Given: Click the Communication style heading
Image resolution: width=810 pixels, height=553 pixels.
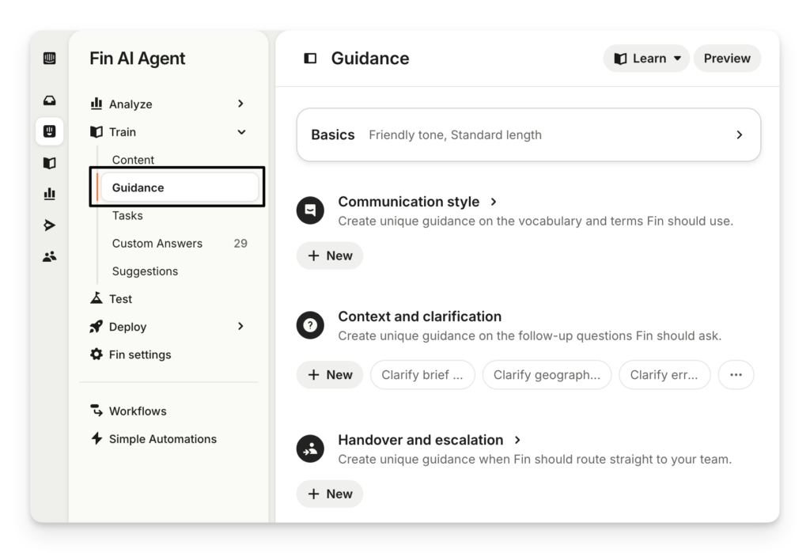Looking at the screenshot, I should pos(409,202).
